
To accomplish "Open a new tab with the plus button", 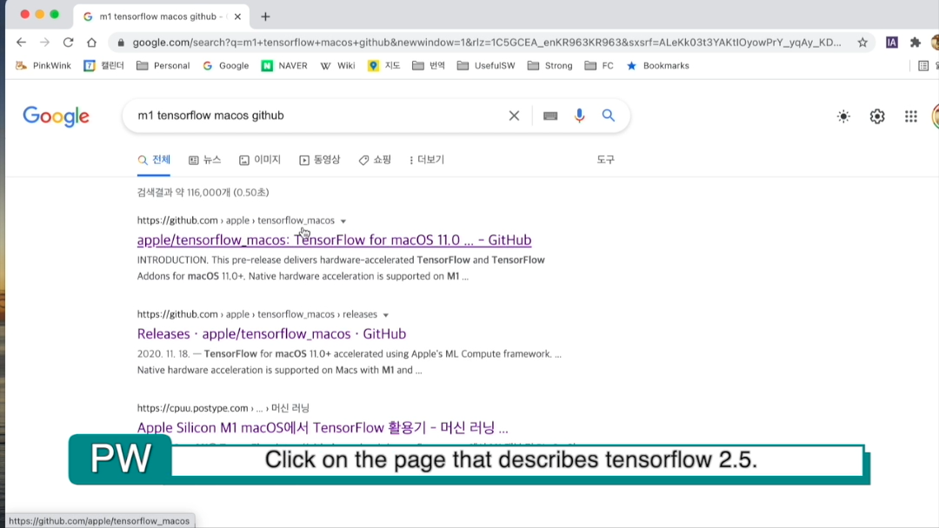I will [265, 16].
